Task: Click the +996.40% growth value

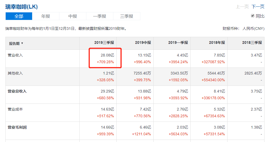Action: click(142, 62)
